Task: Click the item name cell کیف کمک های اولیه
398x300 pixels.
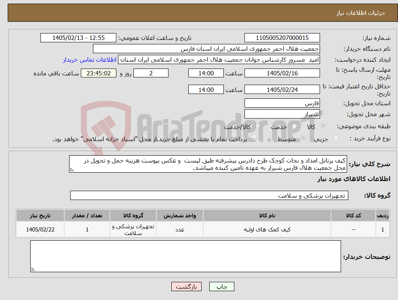Action: pyautogui.click(x=267, y=229)
